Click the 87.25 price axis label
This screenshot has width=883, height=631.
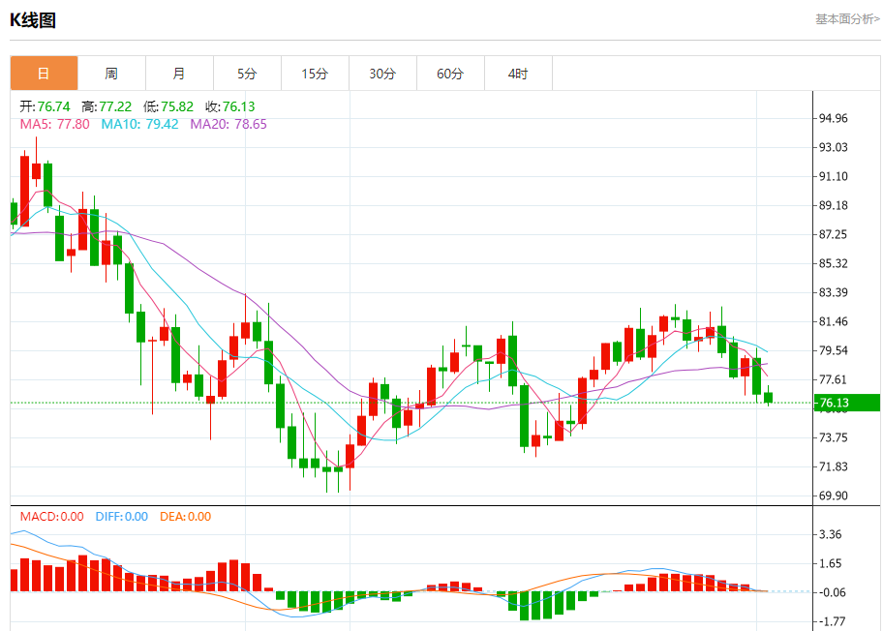click(833, 234)
